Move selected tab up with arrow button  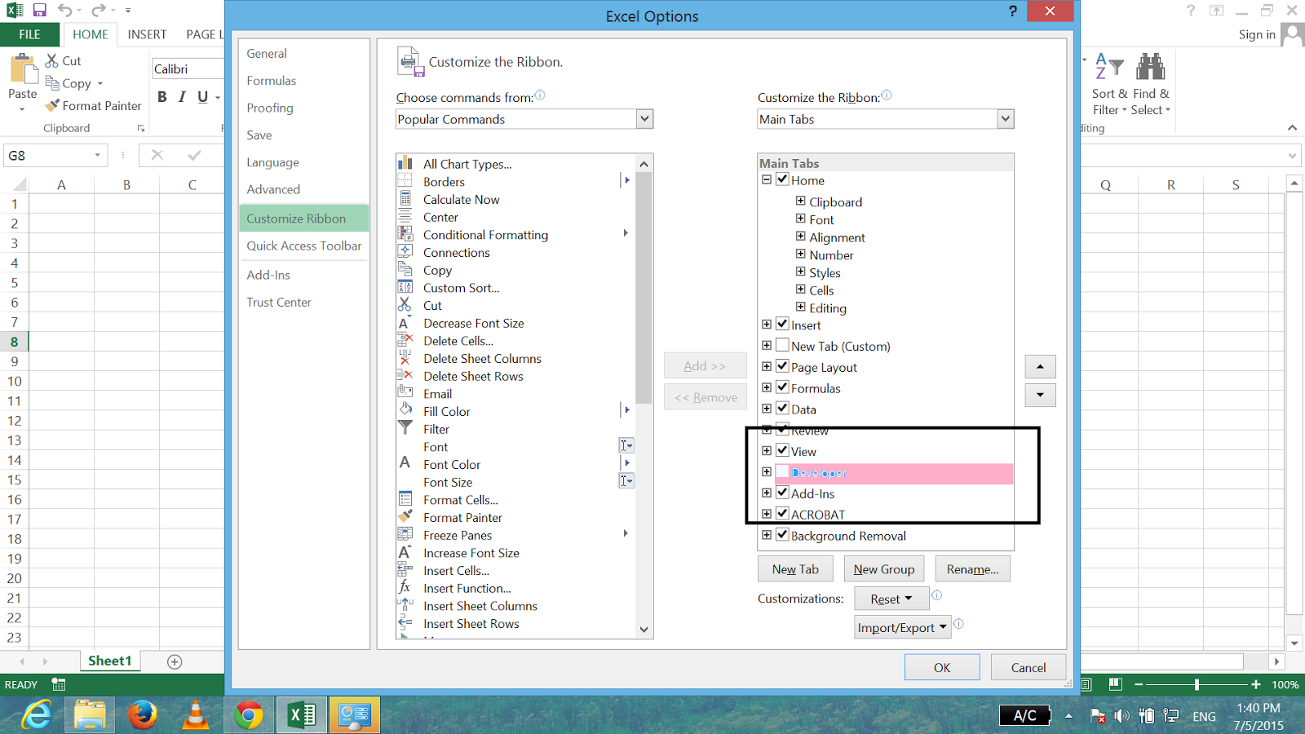1040,366
